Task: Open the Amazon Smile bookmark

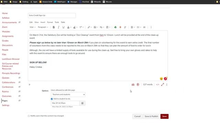Action: [x=46, y=2]
